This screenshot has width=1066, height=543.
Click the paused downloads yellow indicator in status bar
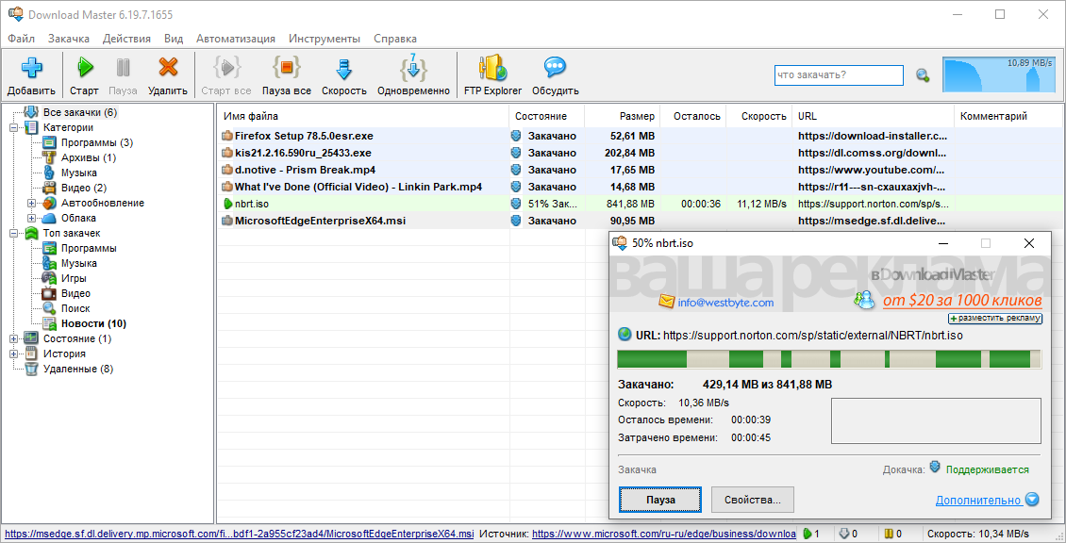[889, 535]
